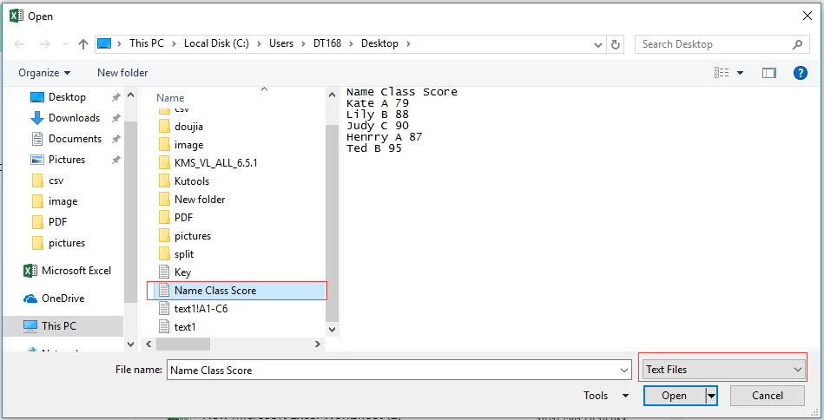The width and height of the screenshot is (824, 420).
Task: Click the New folder button
Action: (122, 73)
